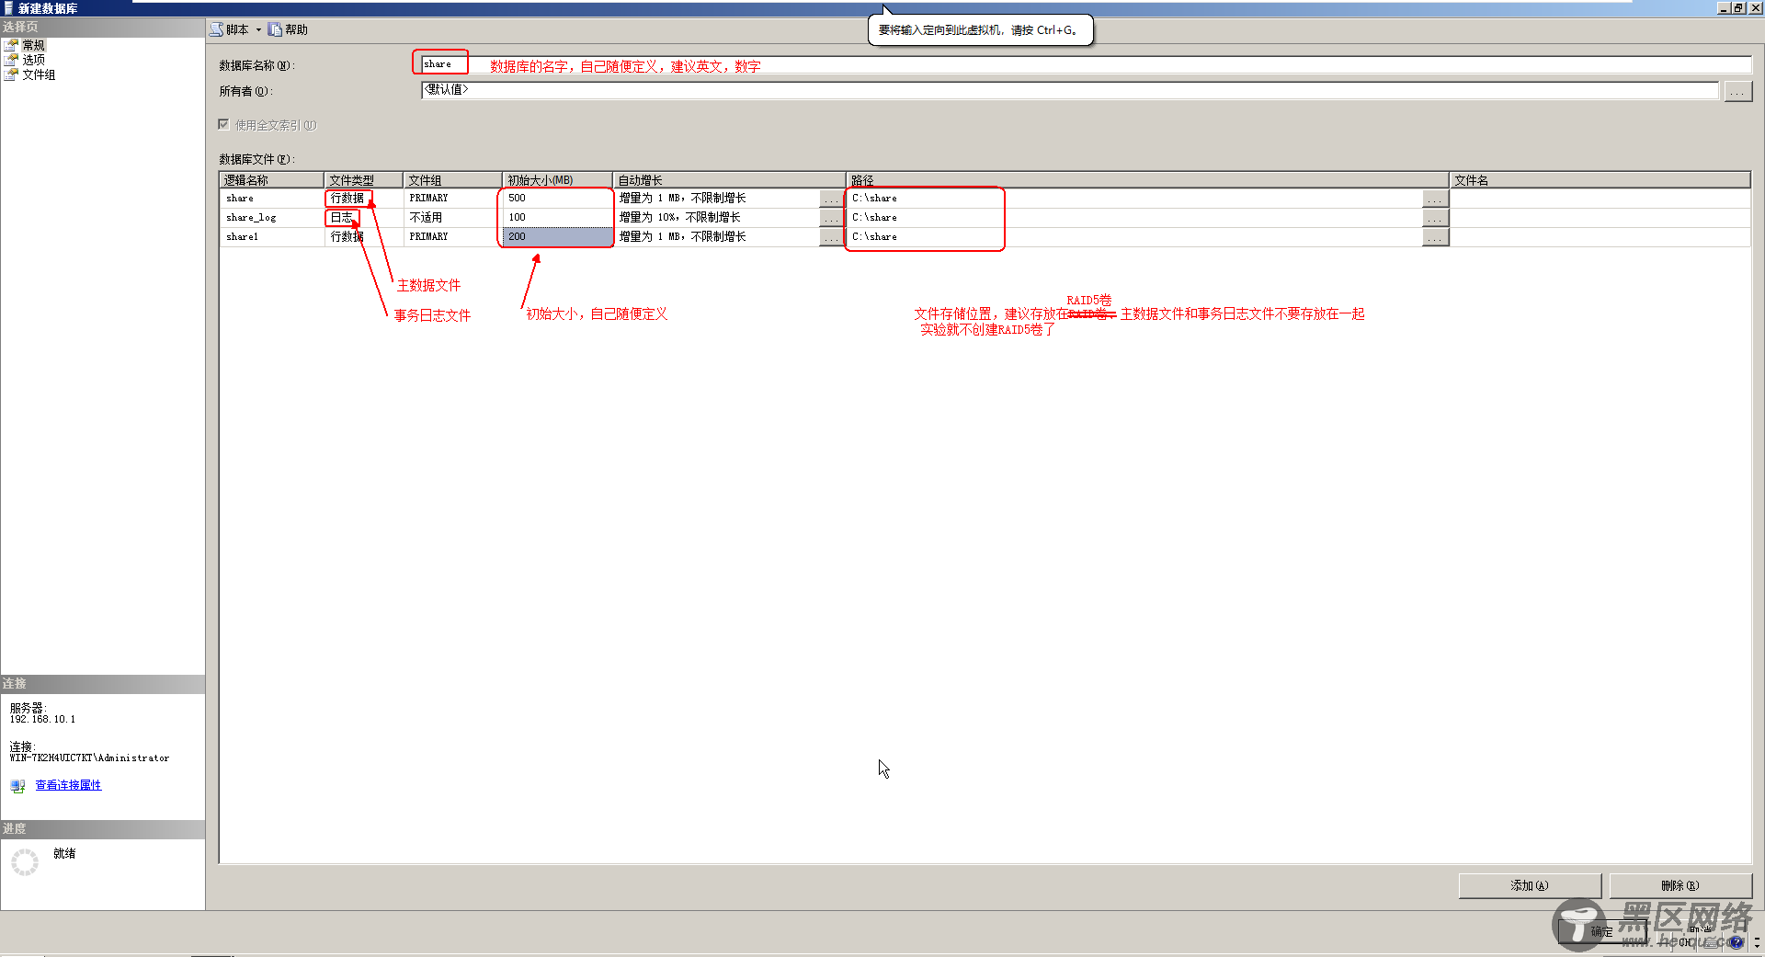This screenshot has height=957, width=1765.
Task: Click the path cell for share row
Action: [1133, 199]
